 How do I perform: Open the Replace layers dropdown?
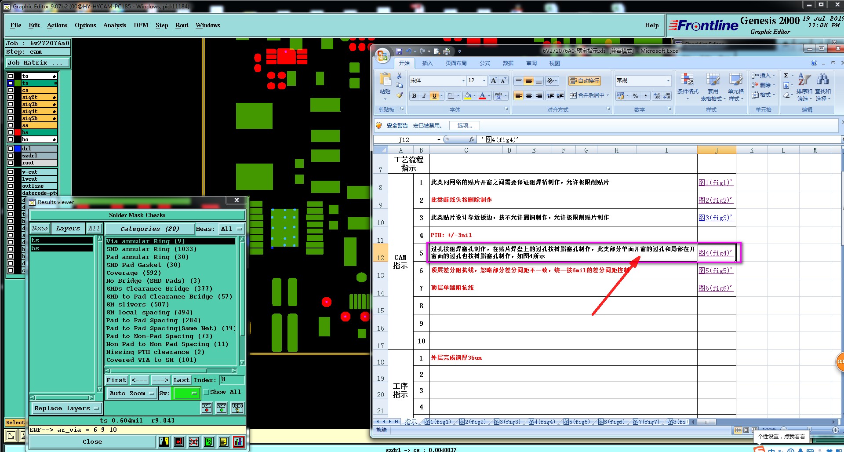pyautogui.click(x=66, y=408)
